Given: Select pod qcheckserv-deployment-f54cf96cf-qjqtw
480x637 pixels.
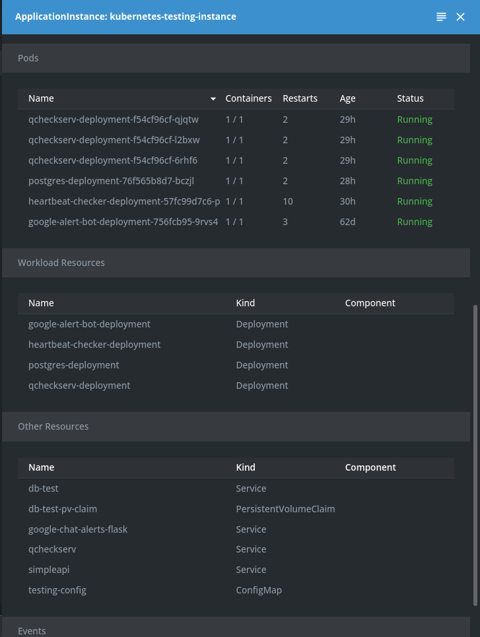Looking at the screenshot, I should (113, 119).
